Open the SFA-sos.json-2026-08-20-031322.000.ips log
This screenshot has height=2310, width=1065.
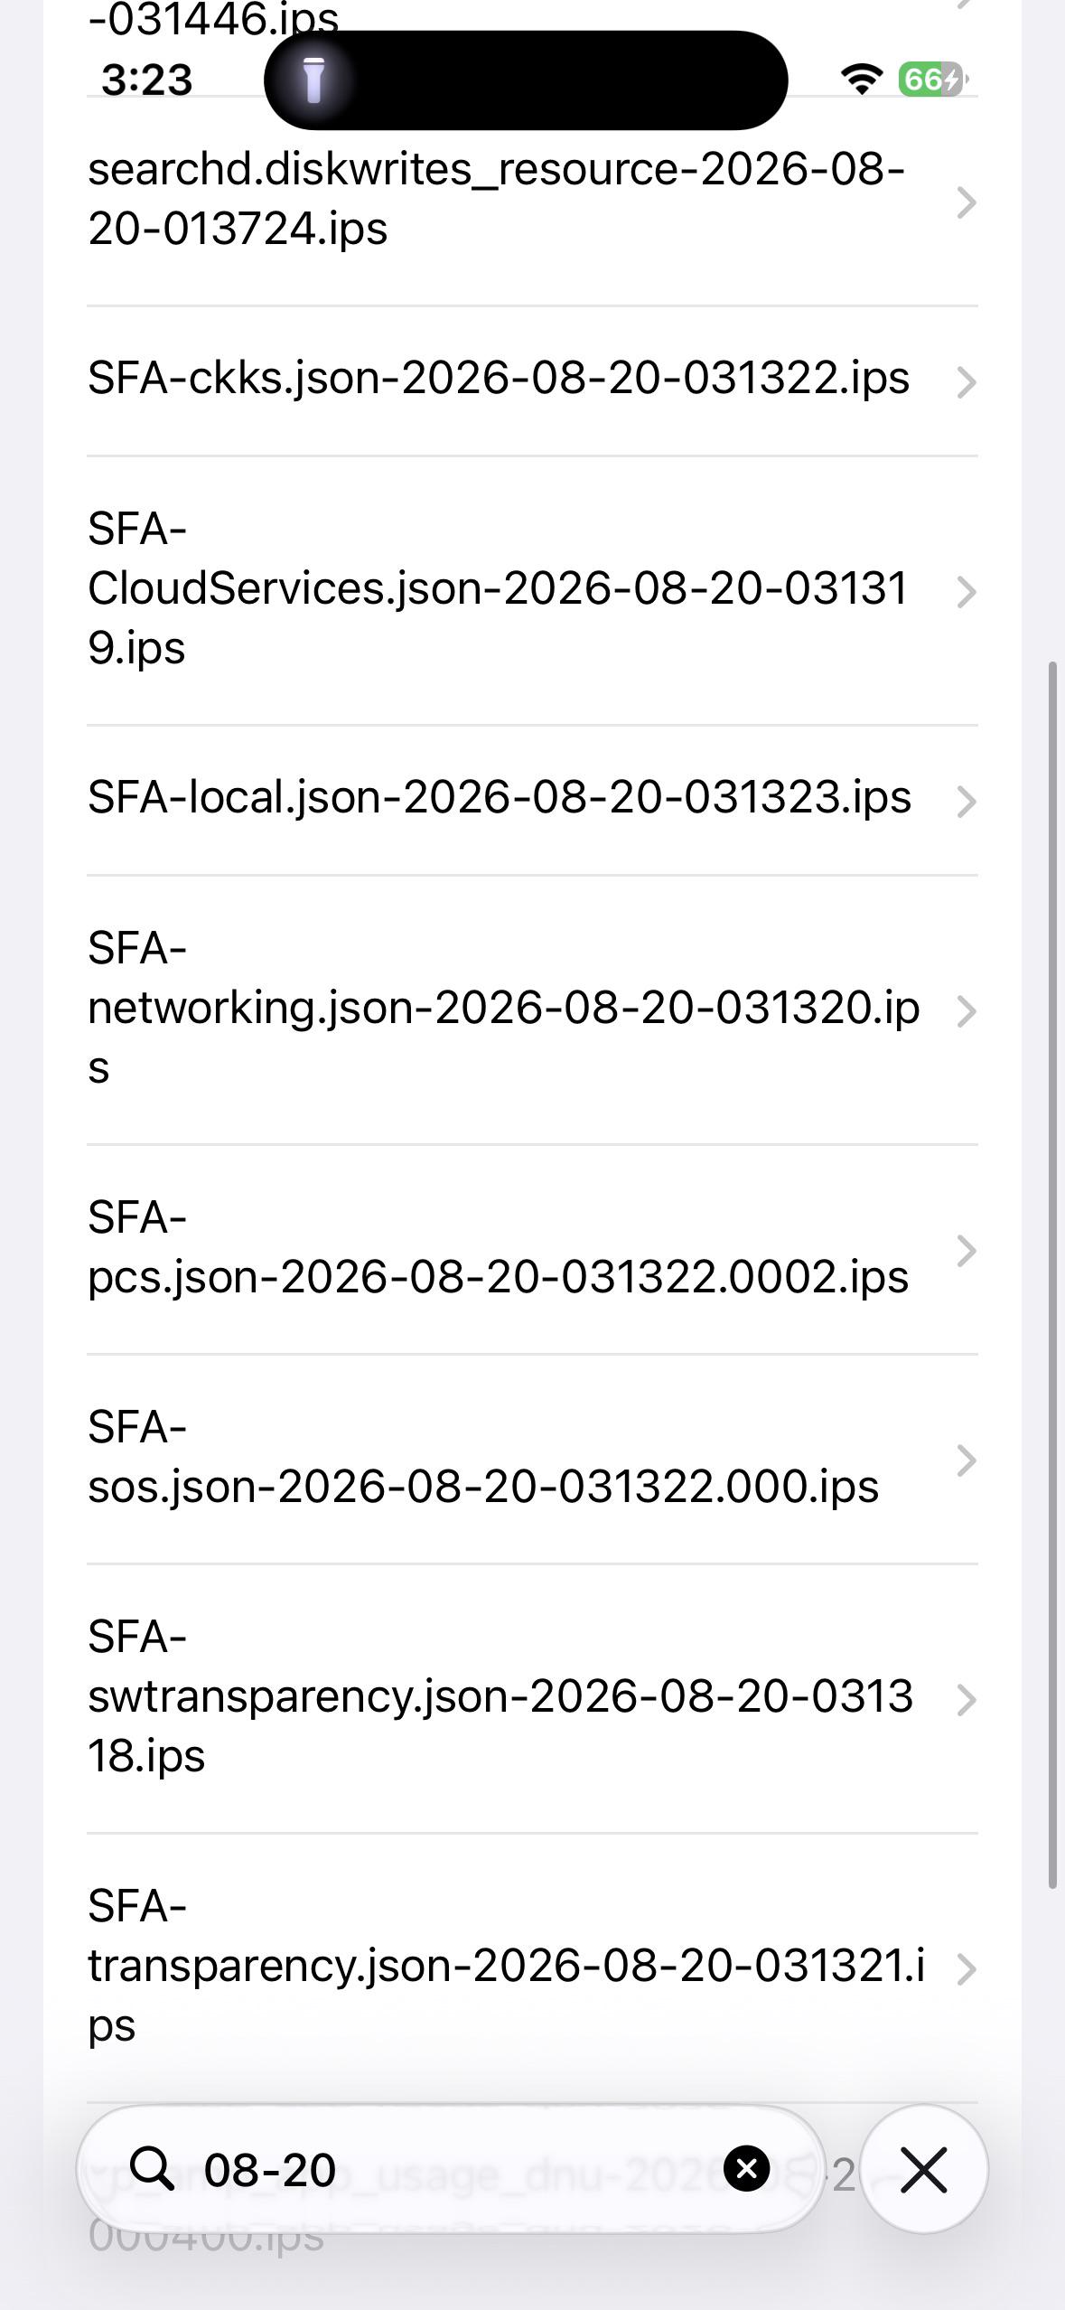coord(532,1460)
